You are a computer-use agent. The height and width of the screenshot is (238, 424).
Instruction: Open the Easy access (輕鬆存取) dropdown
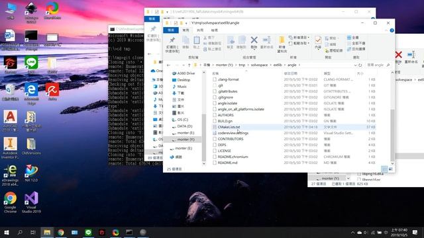click(299, 43)
